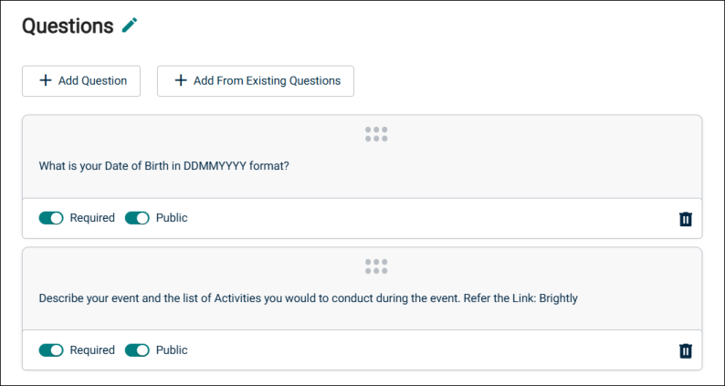Image resolution: width=725 pixels, height=386 pixels.
Task: Select the Date of Birth question text
Action: click(163, 166)
